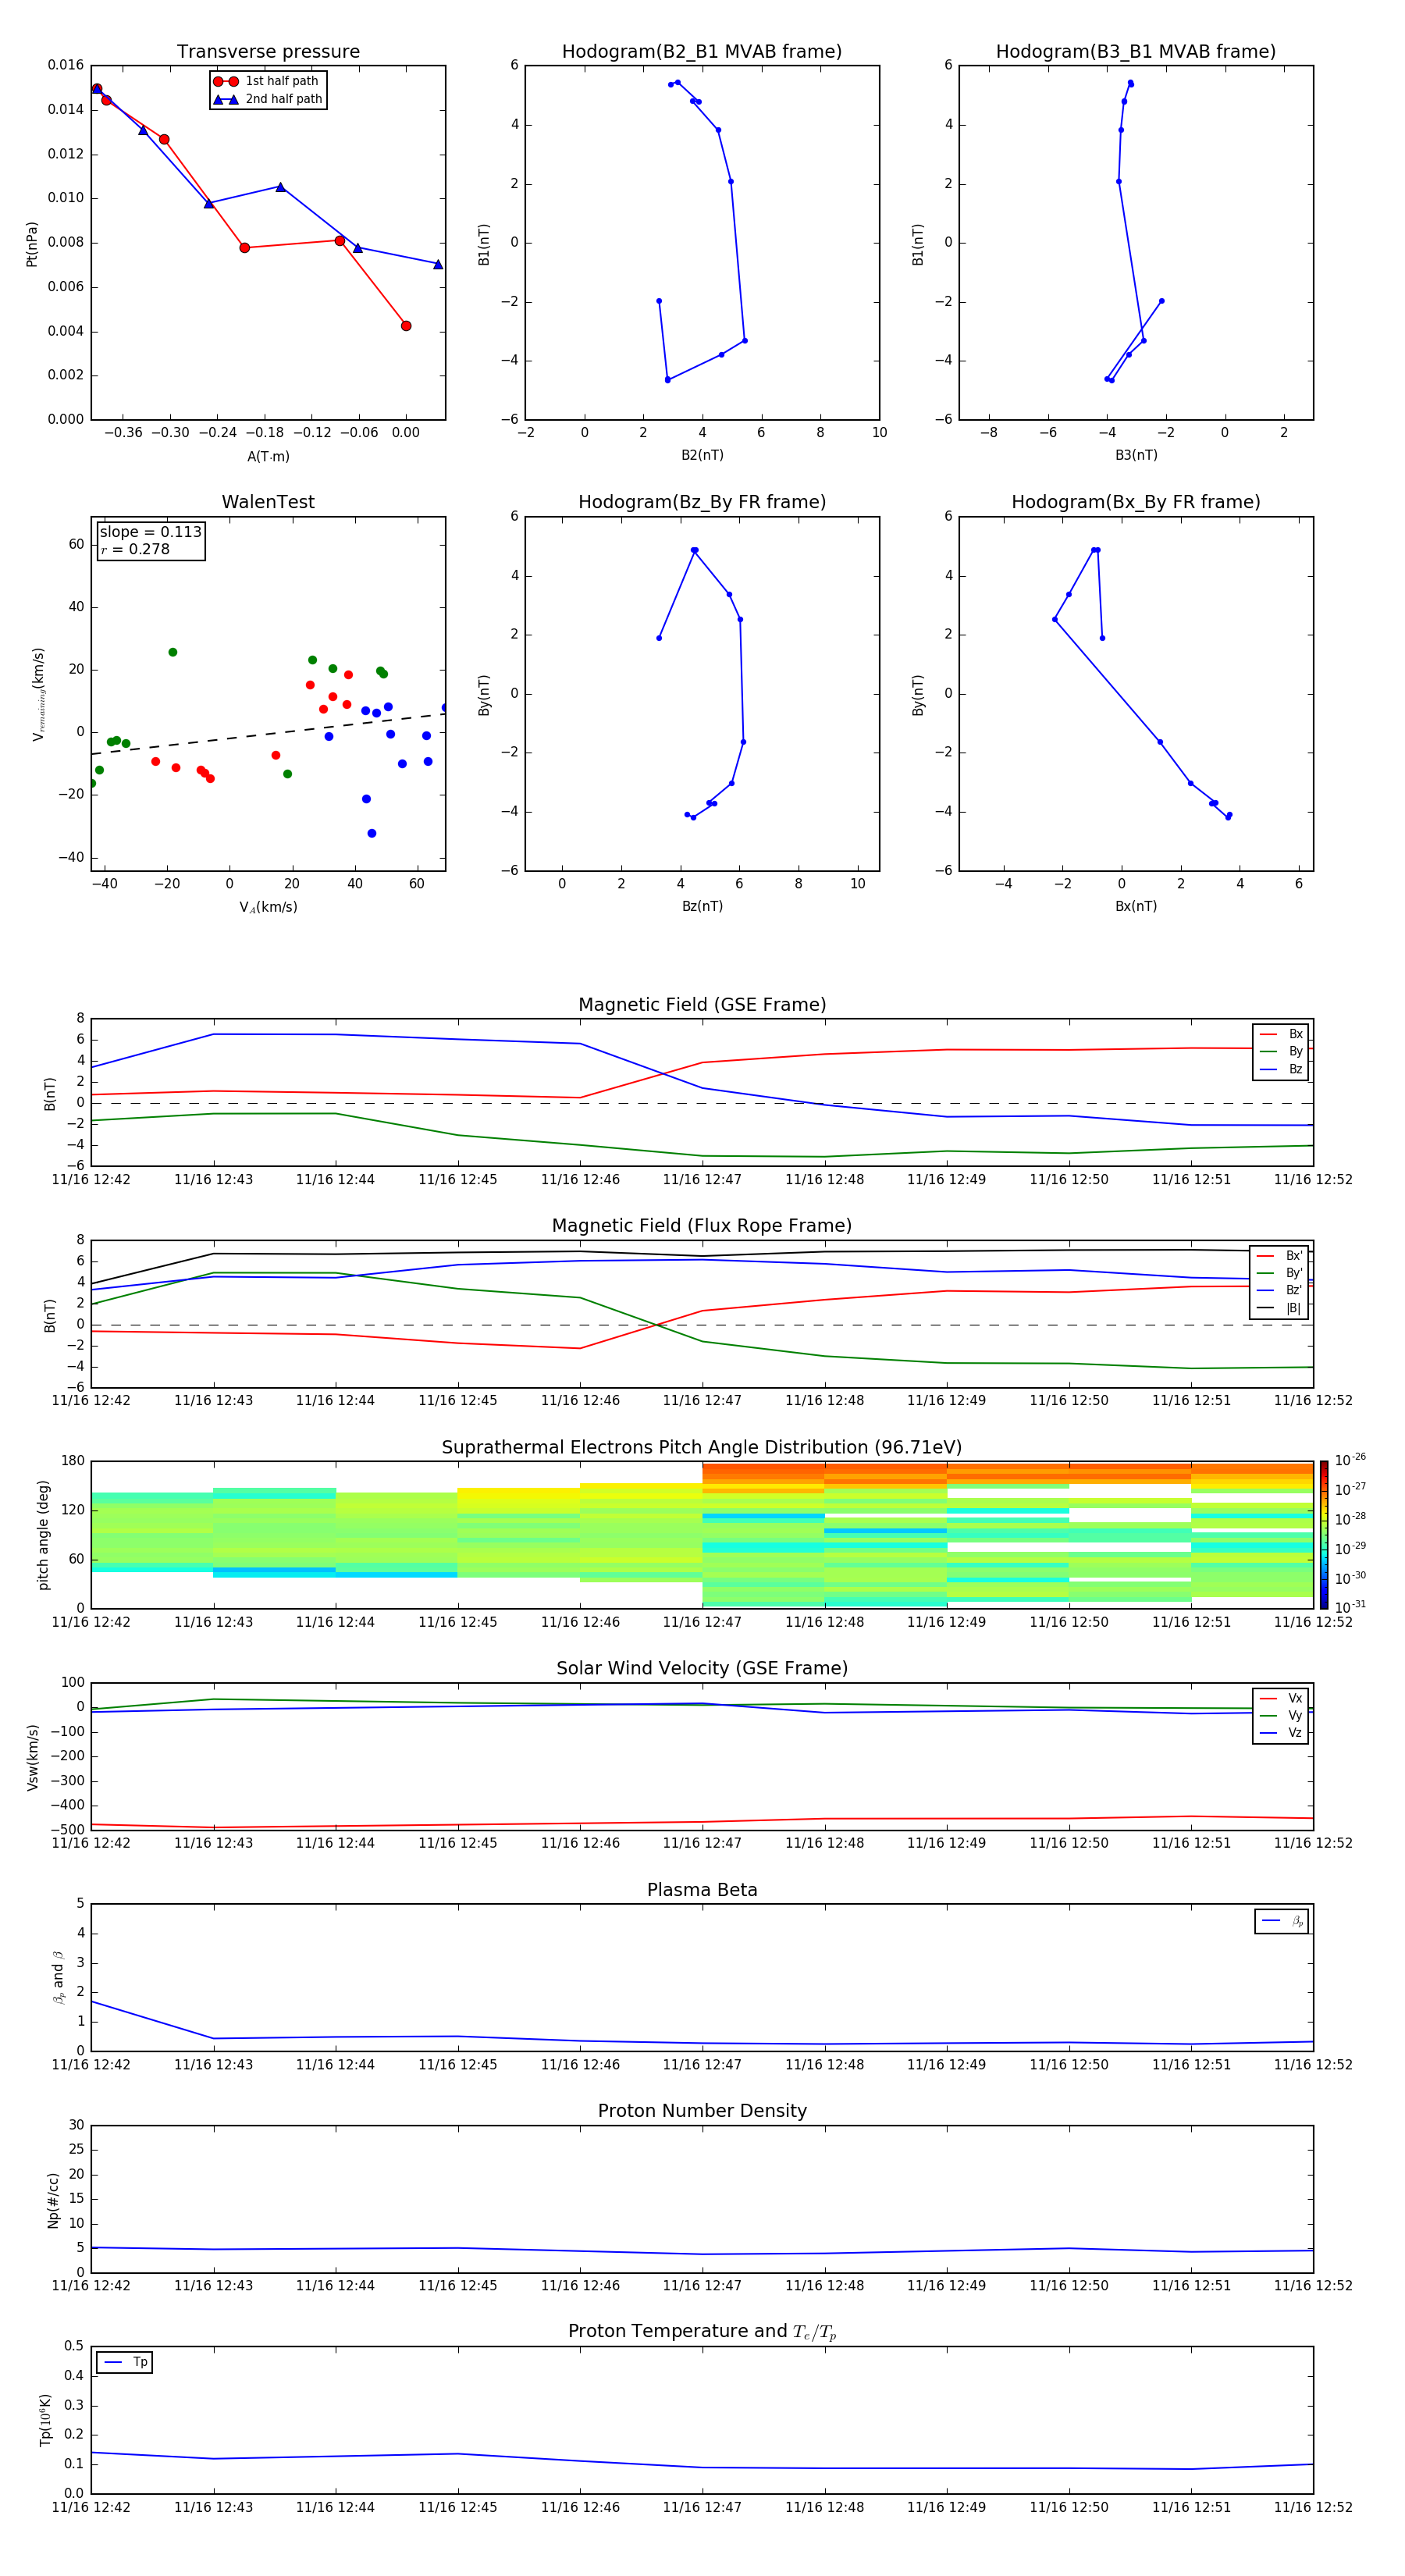Viewport: 1405px width, 2576px height.
Task: Click 'r = 0.278' in the WalenTest box
Action: click(135, 549)
